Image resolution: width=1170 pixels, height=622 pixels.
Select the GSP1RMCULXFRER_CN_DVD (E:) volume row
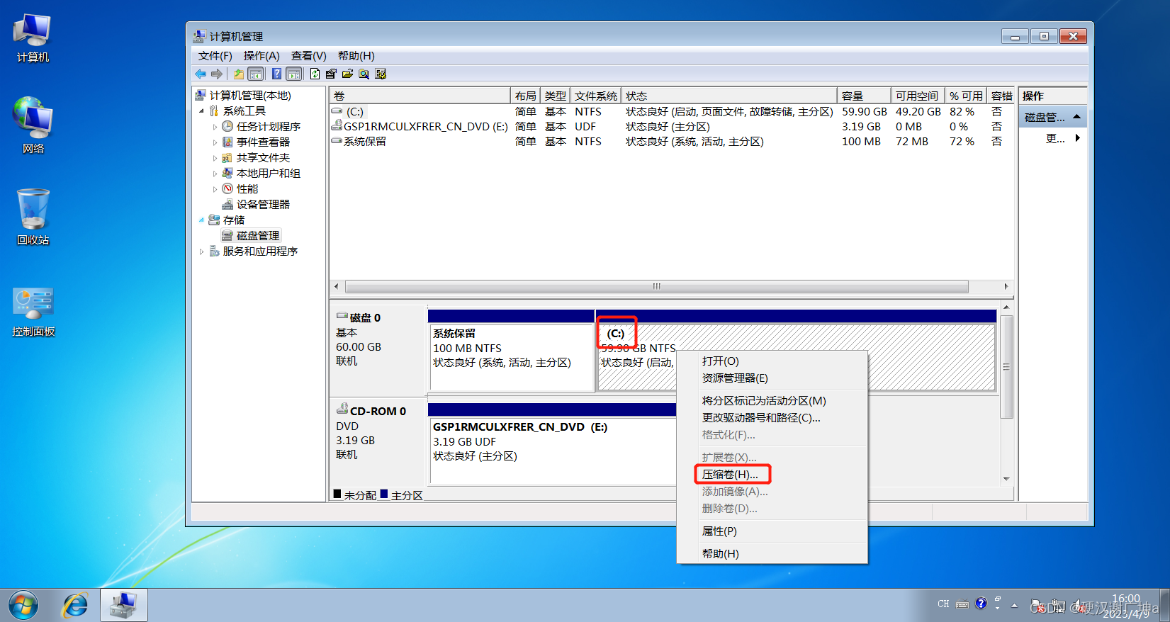672,127
